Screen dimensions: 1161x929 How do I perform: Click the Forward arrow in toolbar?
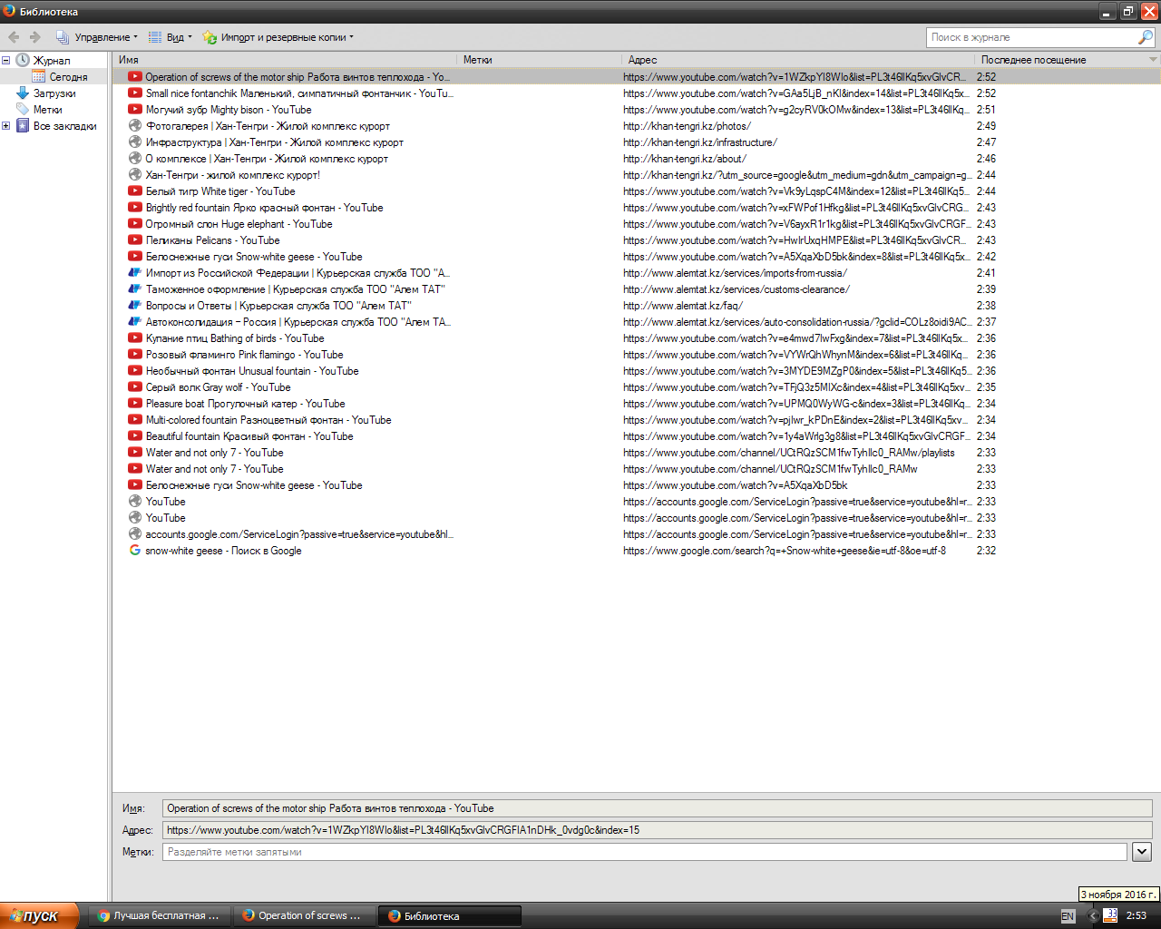(35, 37)
